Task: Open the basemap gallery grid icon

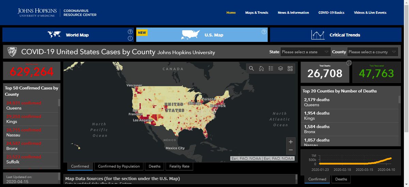Action: (290, 68)
